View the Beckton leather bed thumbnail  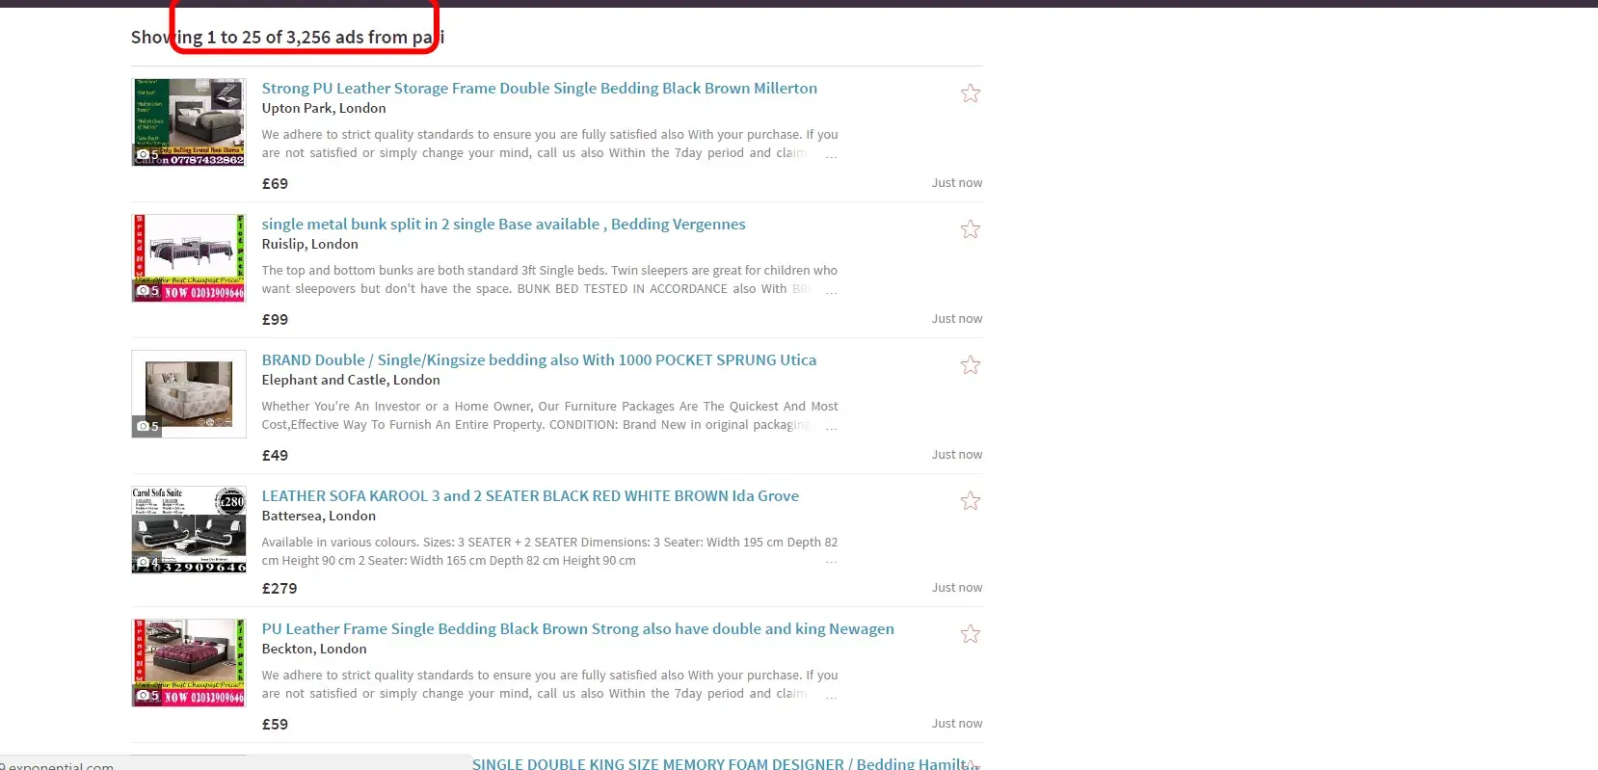189,663
